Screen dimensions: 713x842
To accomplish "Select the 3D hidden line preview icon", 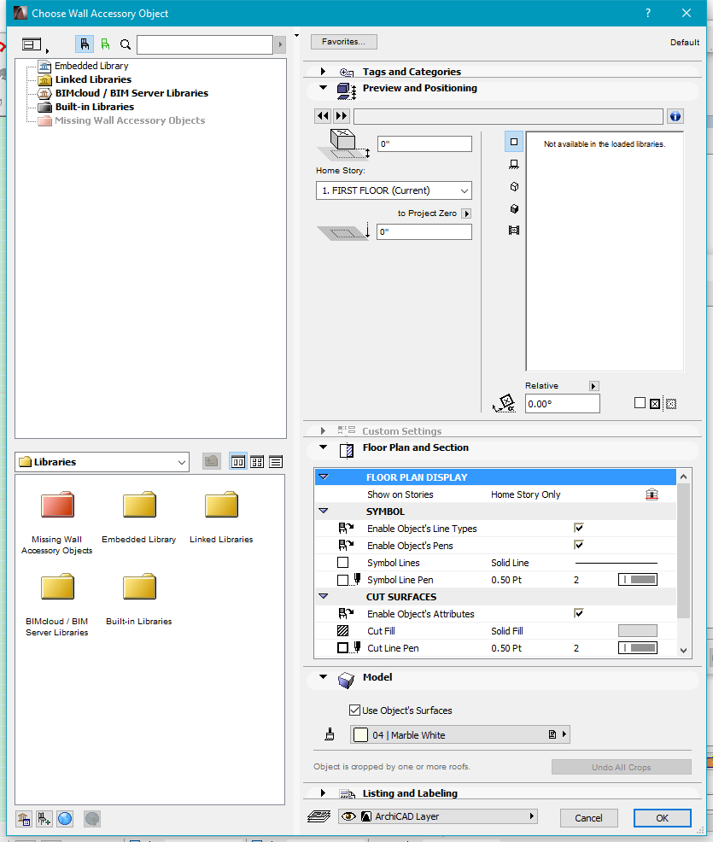I will 514,187.
